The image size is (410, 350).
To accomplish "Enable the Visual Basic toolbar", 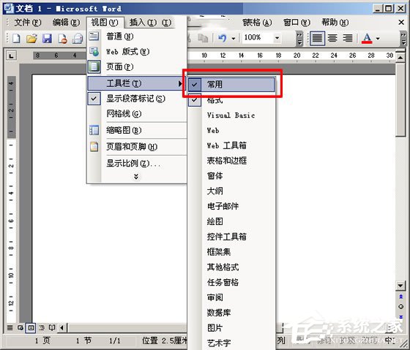I will pyautogui.click(x=231, y=115).
